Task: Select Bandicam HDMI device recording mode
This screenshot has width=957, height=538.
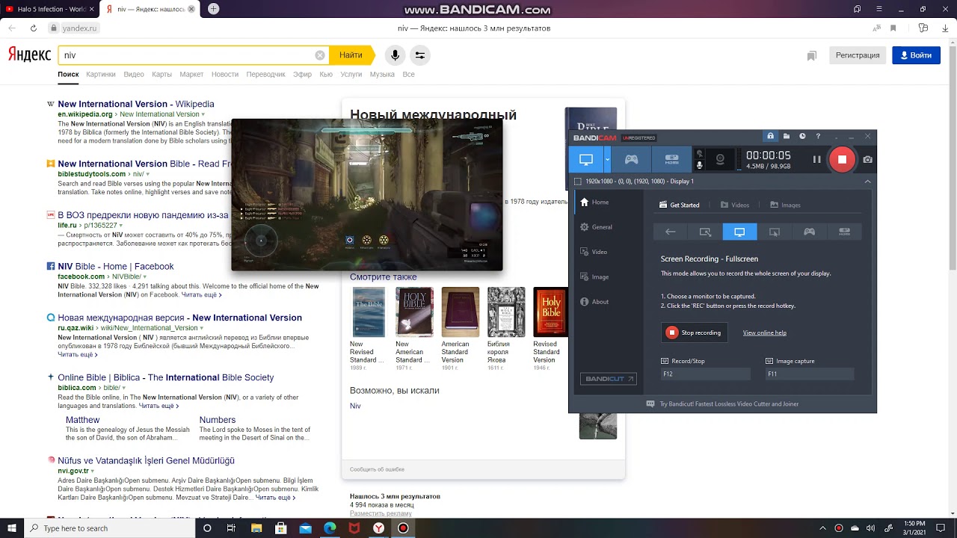Action: click(671, 159)
